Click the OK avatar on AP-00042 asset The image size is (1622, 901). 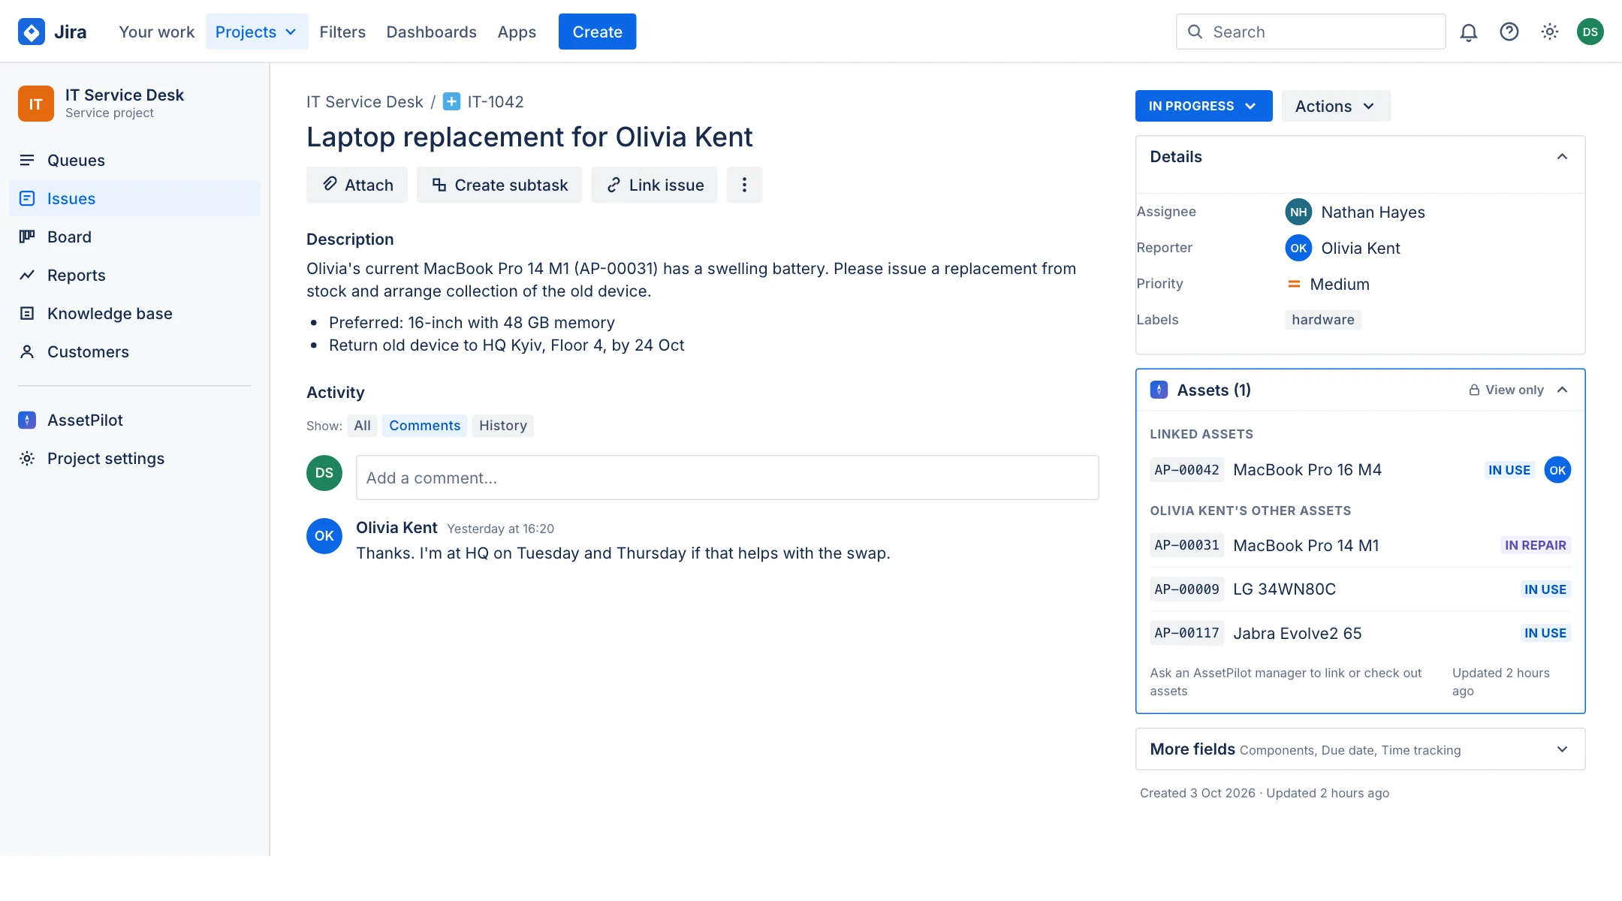(x=1557, y=470)
